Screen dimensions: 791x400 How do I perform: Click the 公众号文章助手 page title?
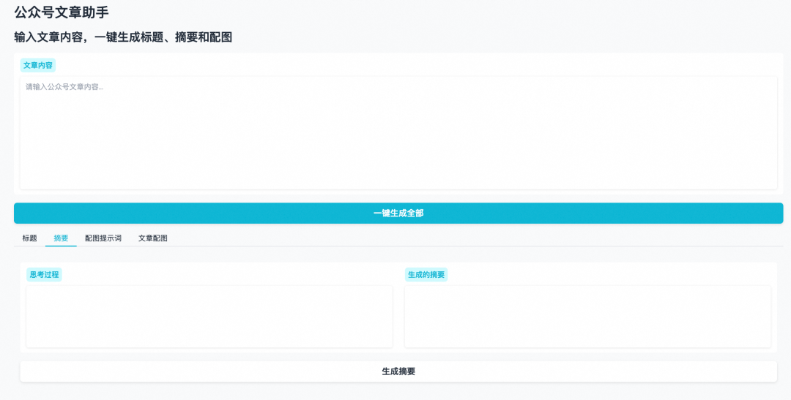click(62, 12)
